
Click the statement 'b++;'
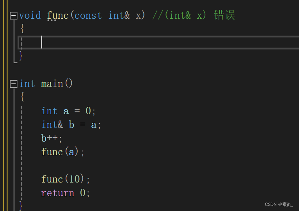coord(52,138)
